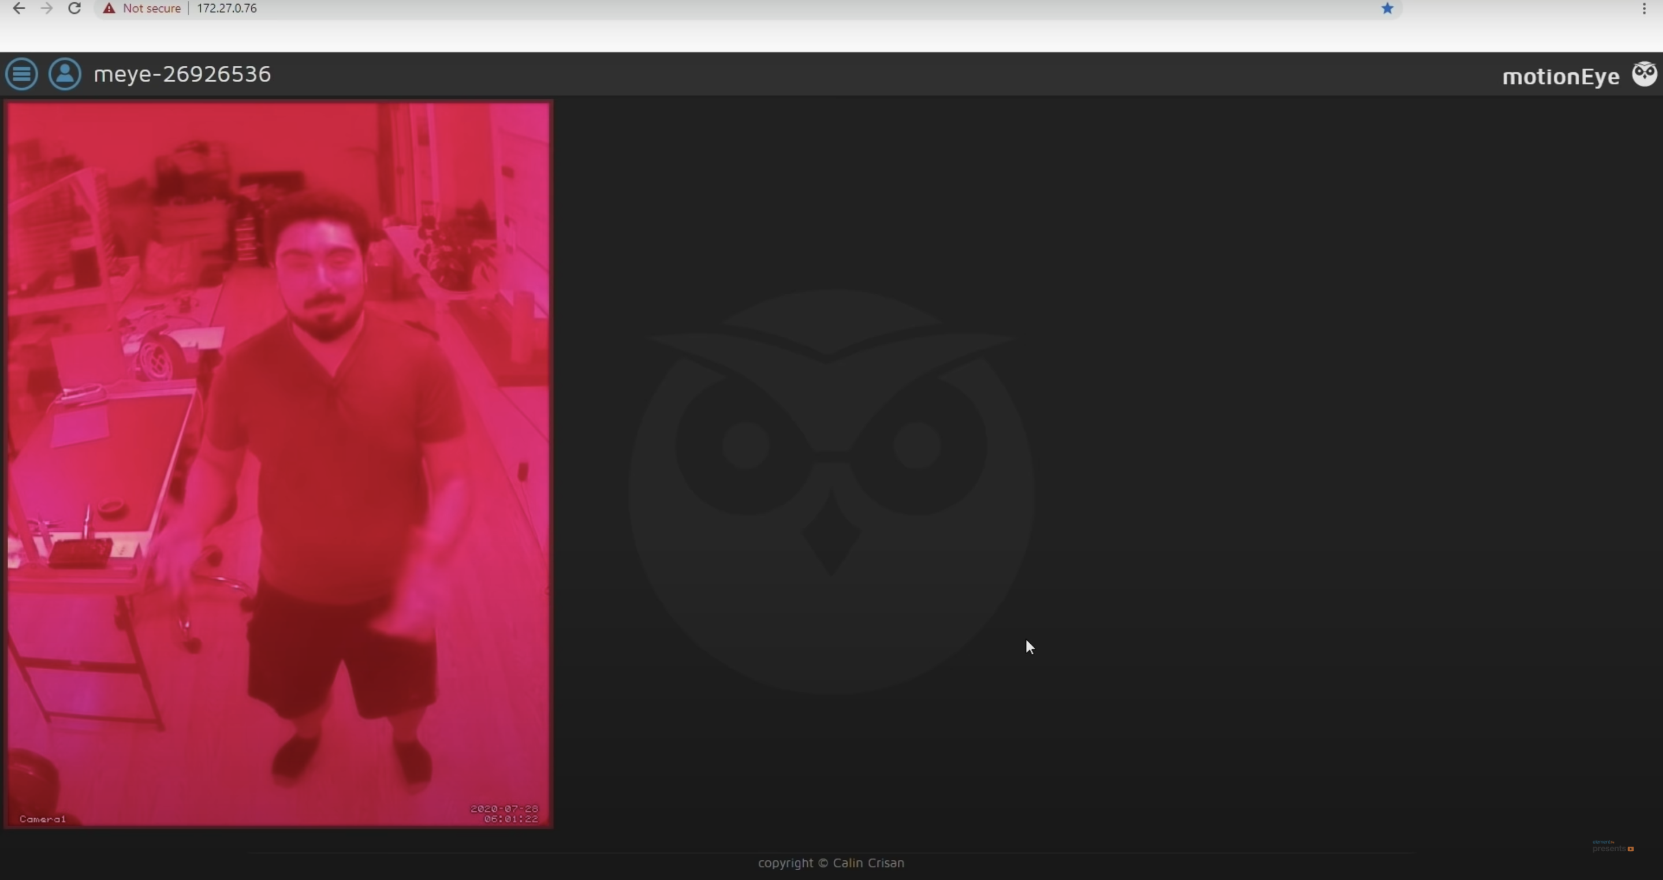Click the Not secure label text
Image resolution: width=1663 pixels, height=880 pixels.
tap(152, 9)
